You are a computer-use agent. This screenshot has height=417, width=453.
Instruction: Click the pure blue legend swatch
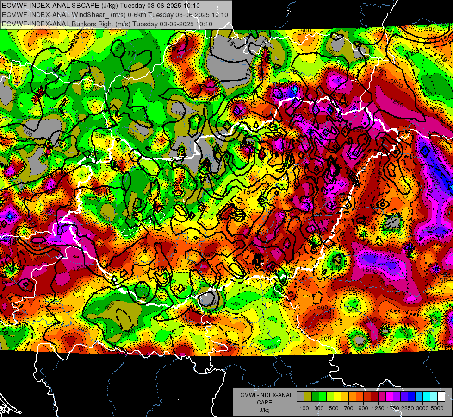point(412,397)
